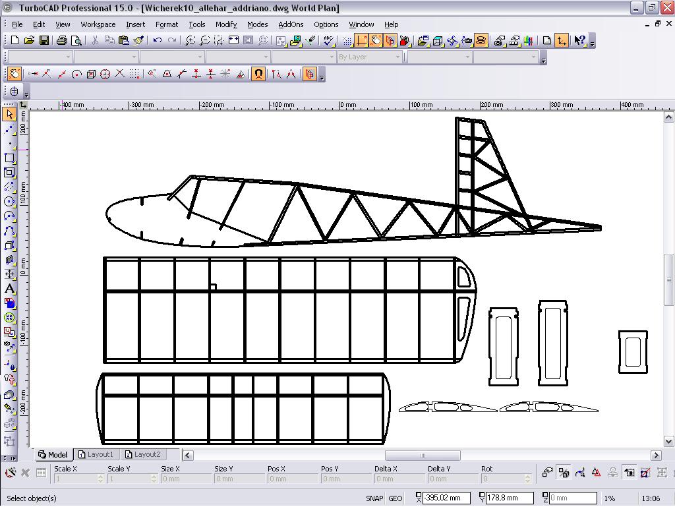Click the Zoom Extents icon
The width and height of the screenshot is (675, 507).
tap(233, 40)
